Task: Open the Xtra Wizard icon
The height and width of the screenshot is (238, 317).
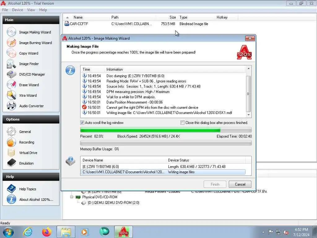Action: 11,95
